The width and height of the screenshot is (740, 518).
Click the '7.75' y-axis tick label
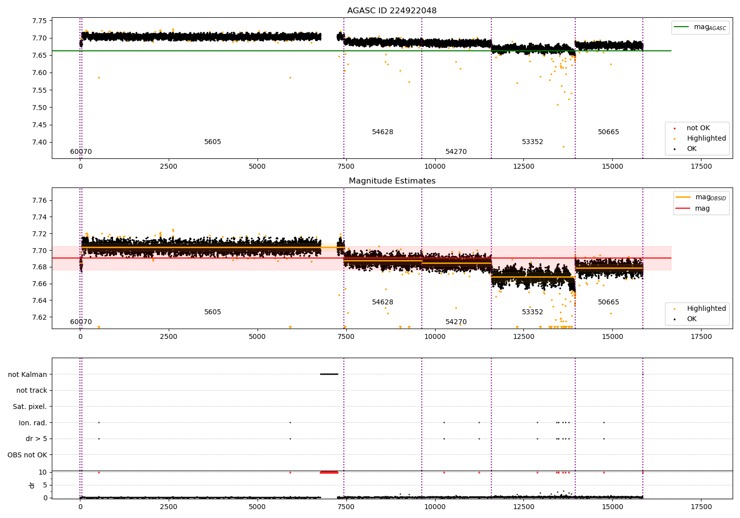[39, 21]
